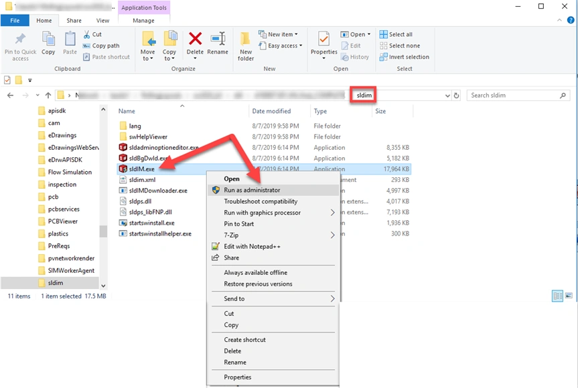The image size is (578, 388).
Task: Choose Troubleshoot compatibility menu entry
Action: click(x=273, y=201)
